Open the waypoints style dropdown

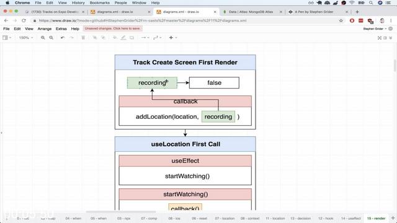click(157, 38)
